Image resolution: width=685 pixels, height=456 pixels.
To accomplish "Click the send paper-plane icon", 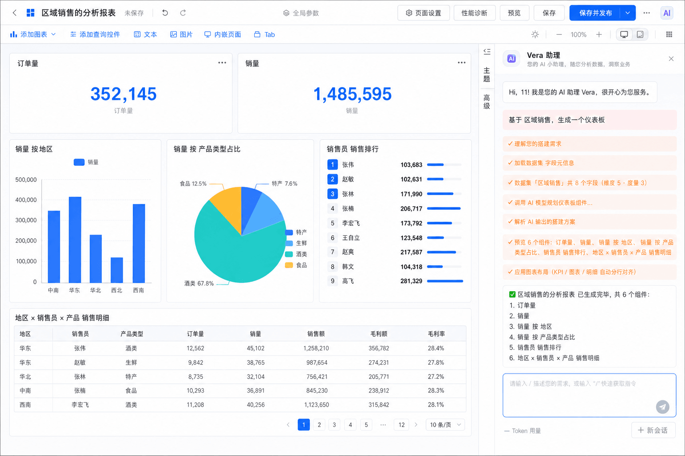I will [663, 407].
